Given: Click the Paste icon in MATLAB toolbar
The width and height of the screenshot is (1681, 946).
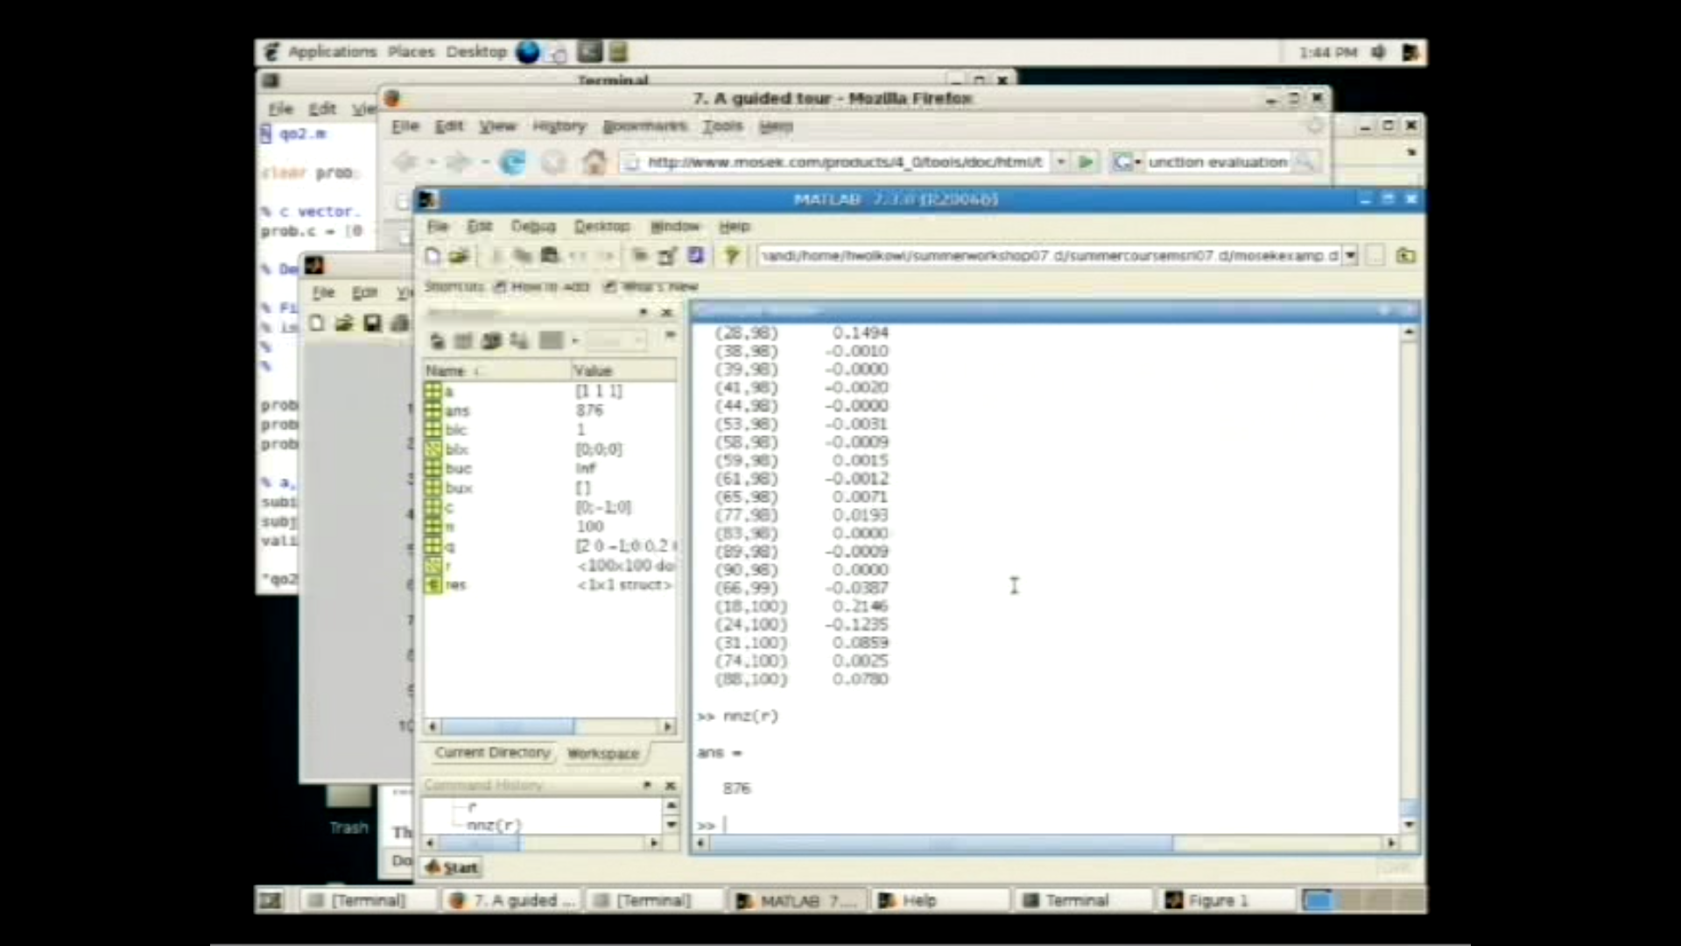Looking at the screenshot, I should tap(550, 256).
